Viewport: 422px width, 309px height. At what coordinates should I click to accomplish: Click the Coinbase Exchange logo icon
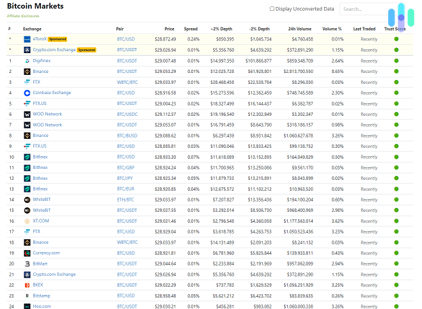click(27, 93)
